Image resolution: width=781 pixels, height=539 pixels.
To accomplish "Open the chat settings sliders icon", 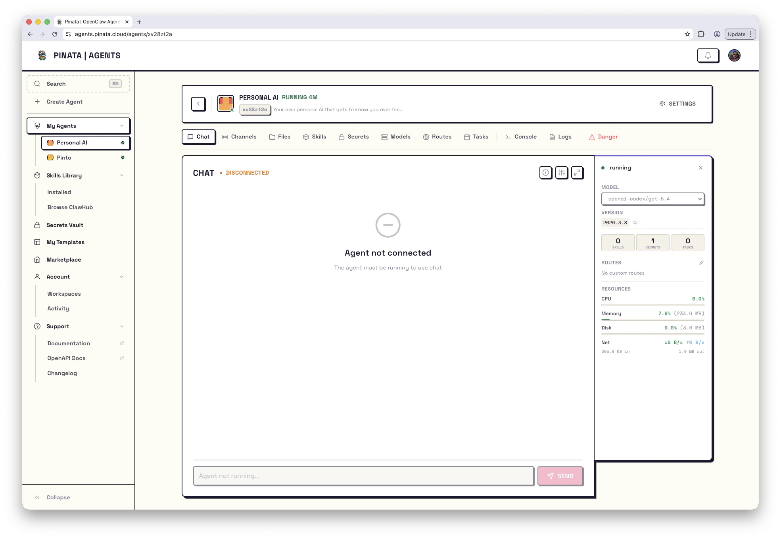I will click(561, 173).
